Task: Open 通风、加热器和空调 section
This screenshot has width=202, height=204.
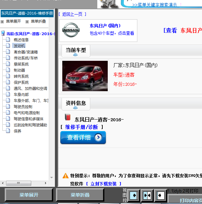Action: click(x=30, y=88)
